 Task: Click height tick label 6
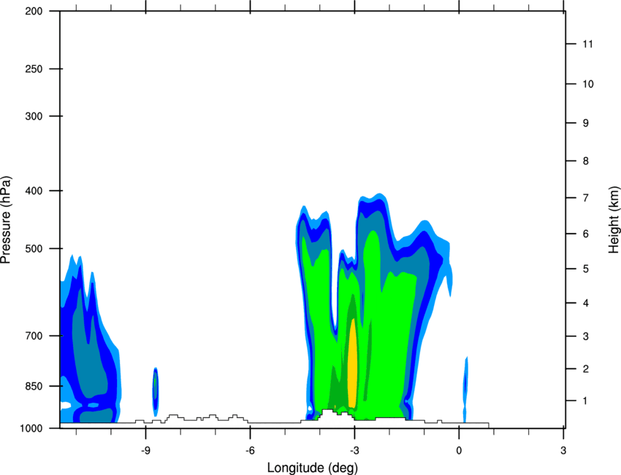click(585, 234)
